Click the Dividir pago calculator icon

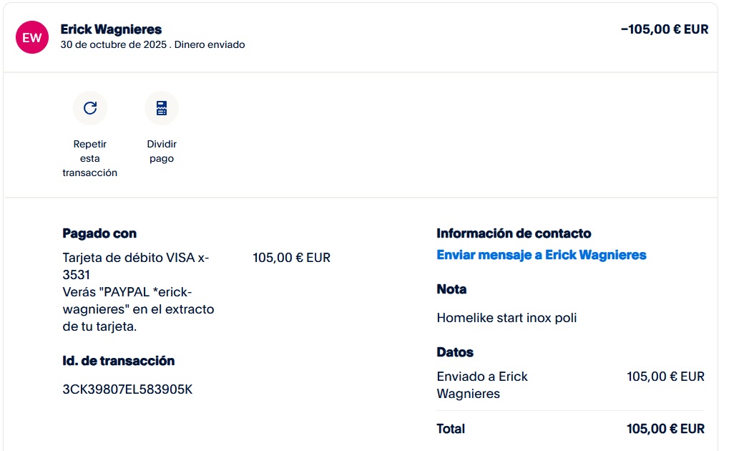coord(162,108)
